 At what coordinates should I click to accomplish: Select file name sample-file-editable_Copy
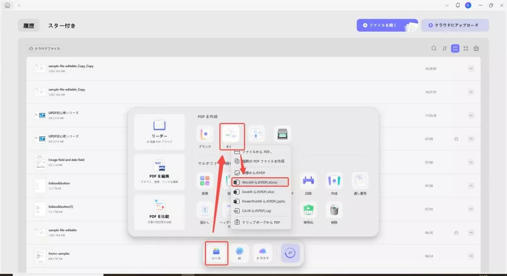(x=67, y=90)
